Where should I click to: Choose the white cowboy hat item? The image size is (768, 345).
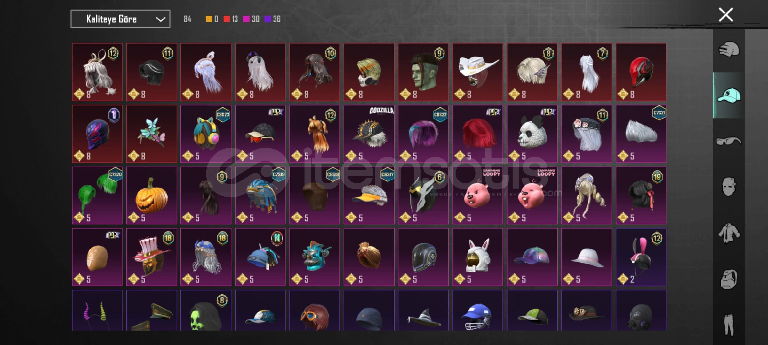(478, 72)
